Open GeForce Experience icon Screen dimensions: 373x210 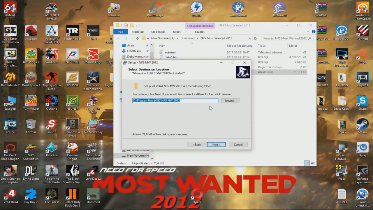click(363, 175)
